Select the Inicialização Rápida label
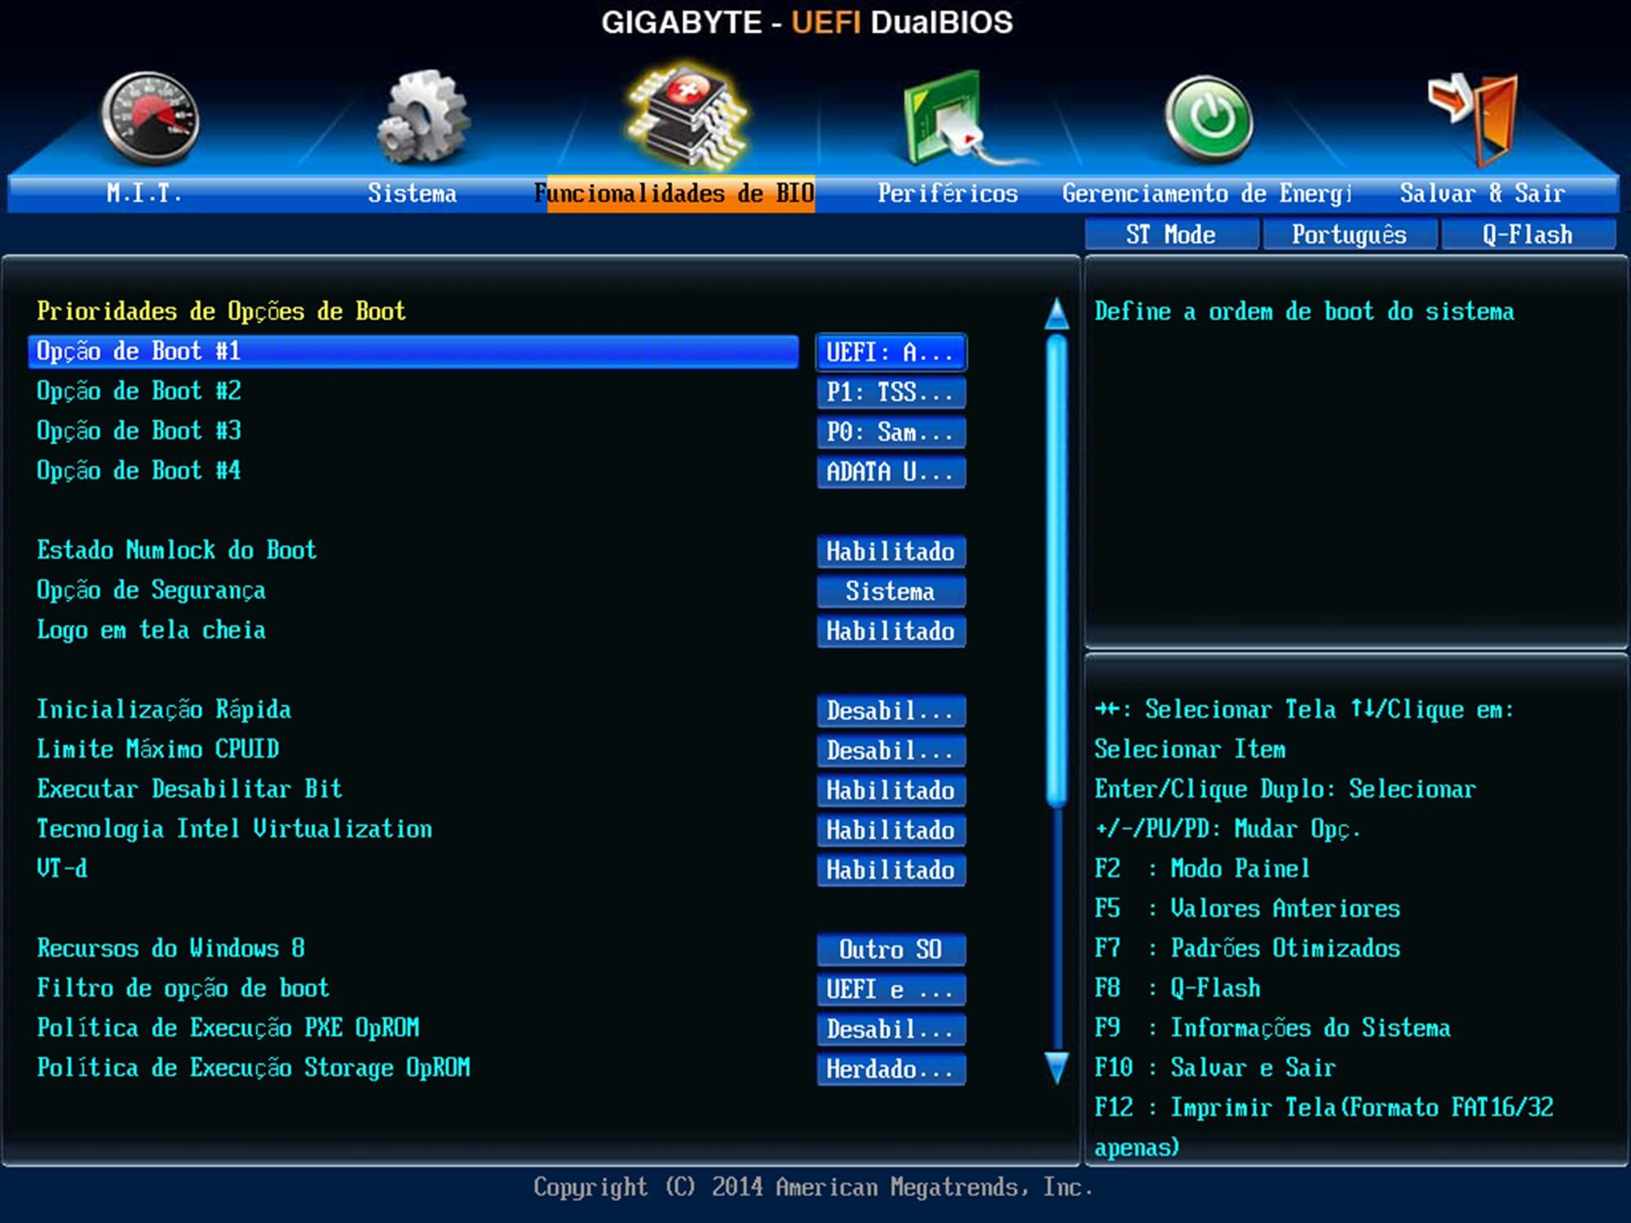1631x1223 pixels. (164, 710)
